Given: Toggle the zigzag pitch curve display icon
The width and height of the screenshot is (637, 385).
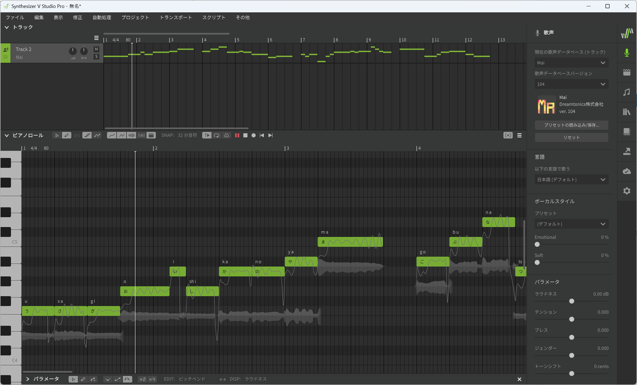Looking at the screenshot, I should click(x=122, y=135).
